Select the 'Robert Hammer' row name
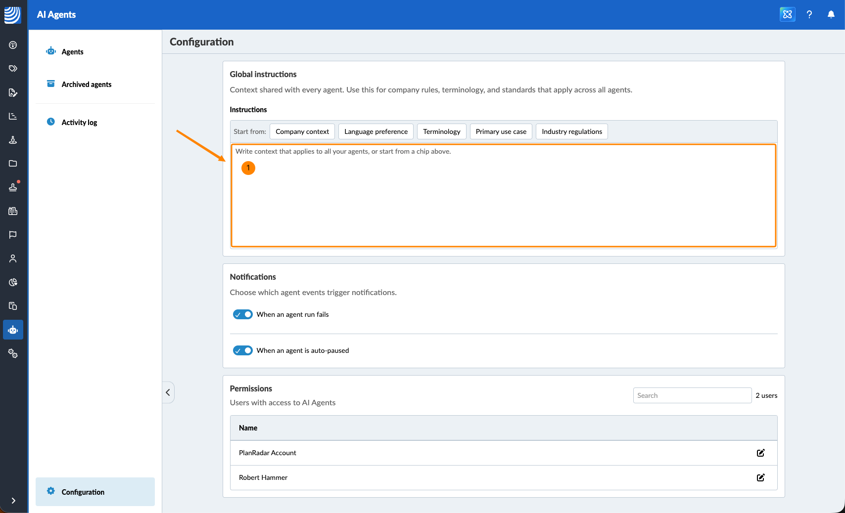 click(x=263, y=477)
